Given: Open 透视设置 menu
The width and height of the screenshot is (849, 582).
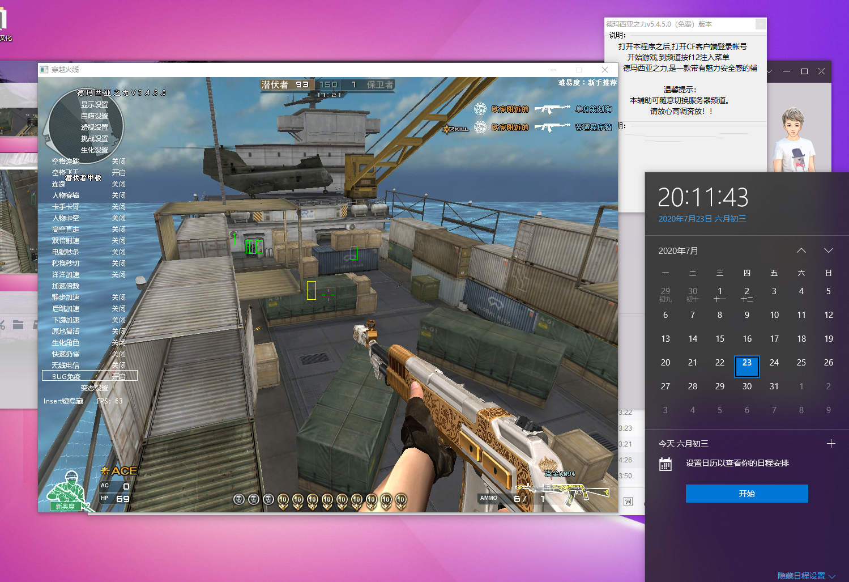Looking at the screenshot, I should point(94,128).
